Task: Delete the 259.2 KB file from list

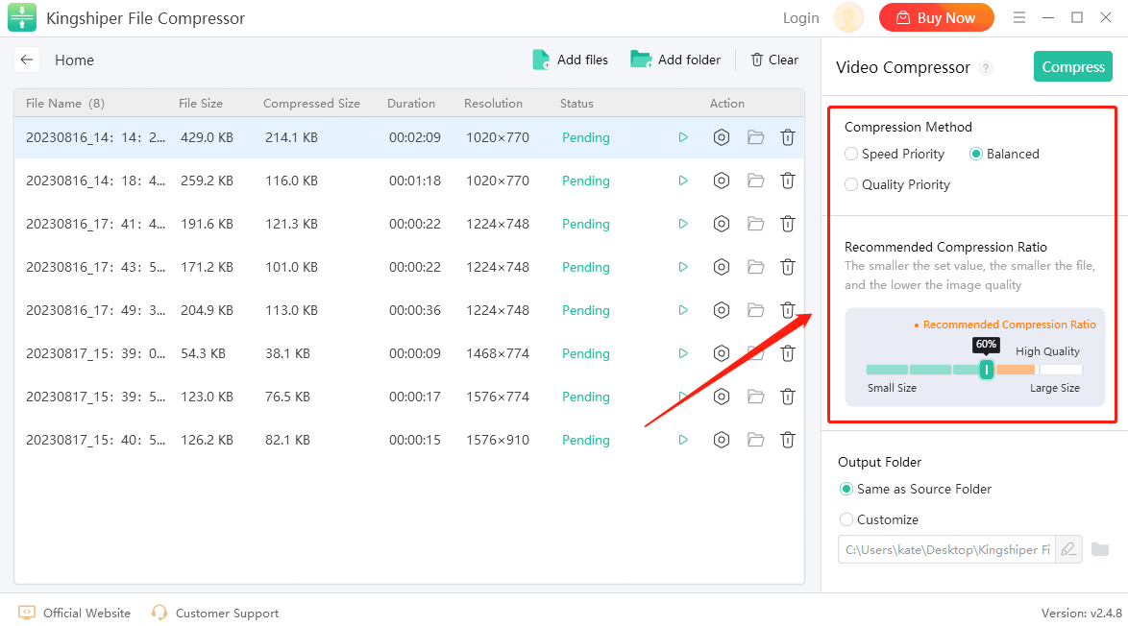Action: click(788, 181)
